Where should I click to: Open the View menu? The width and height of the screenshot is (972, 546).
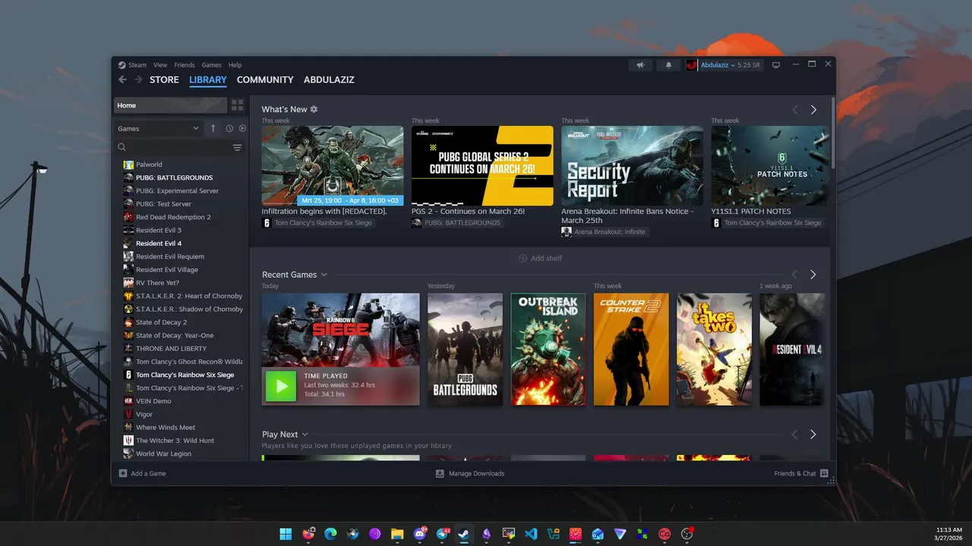coord(160,65)
